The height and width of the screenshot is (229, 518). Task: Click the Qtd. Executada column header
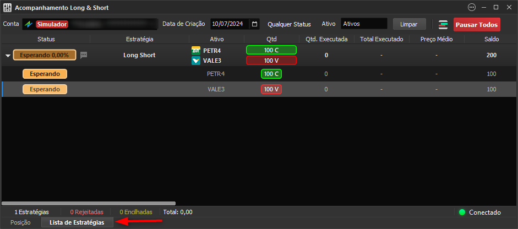click(x=326, y=39)
